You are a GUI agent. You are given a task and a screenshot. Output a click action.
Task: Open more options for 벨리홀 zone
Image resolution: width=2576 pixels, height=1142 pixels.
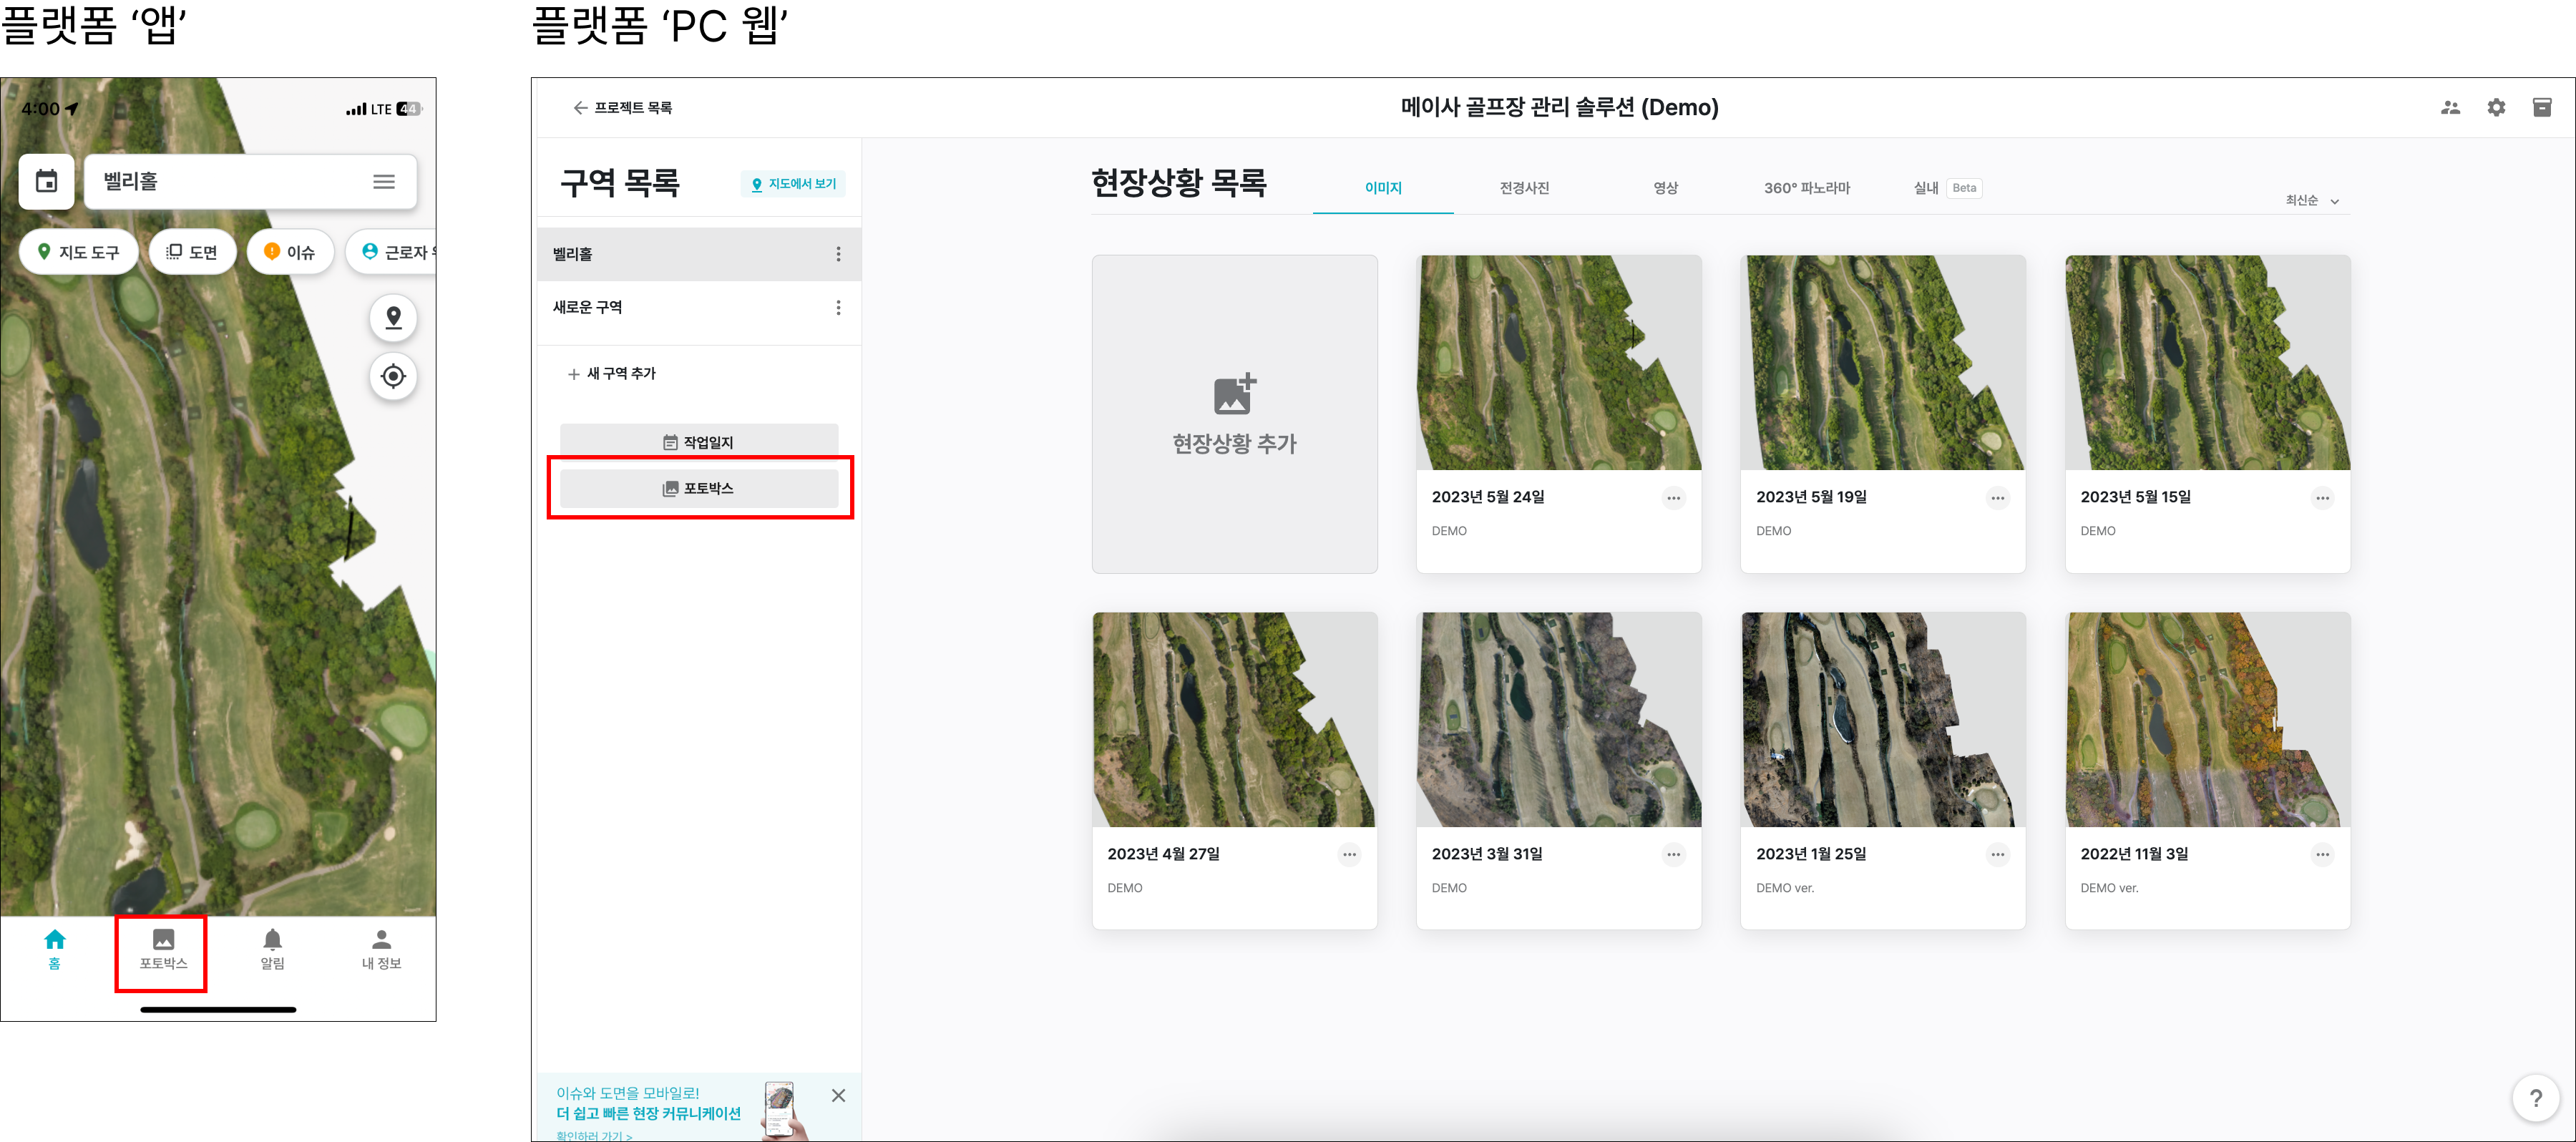(838, 254)
